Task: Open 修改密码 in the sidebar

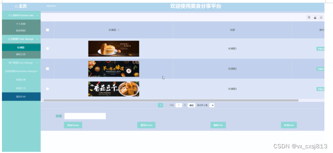Action: 21,31
